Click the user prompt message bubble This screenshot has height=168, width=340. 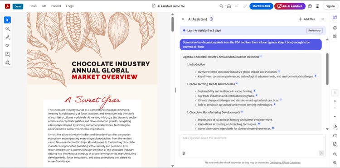251,44
